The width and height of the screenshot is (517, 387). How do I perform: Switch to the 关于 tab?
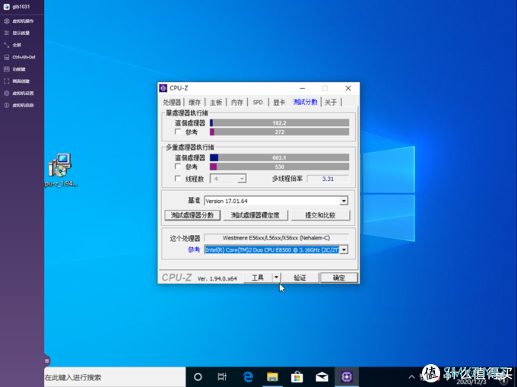331,102
